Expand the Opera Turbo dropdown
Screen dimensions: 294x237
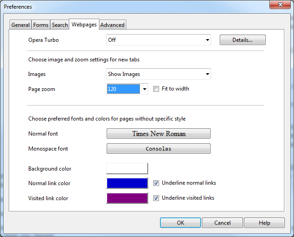click(x=159, y=40)
